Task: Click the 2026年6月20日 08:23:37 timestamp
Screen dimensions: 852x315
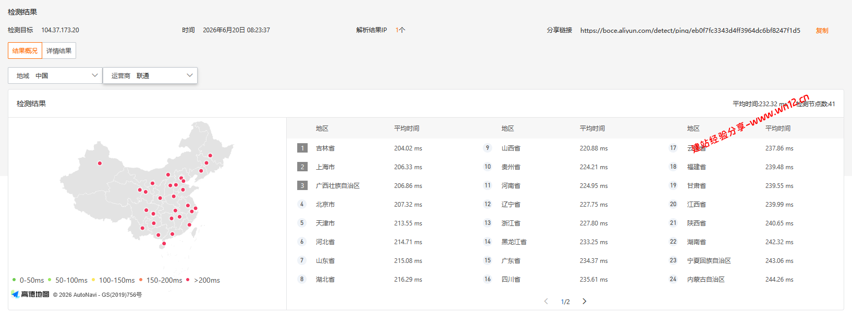Action: point(236,30)
